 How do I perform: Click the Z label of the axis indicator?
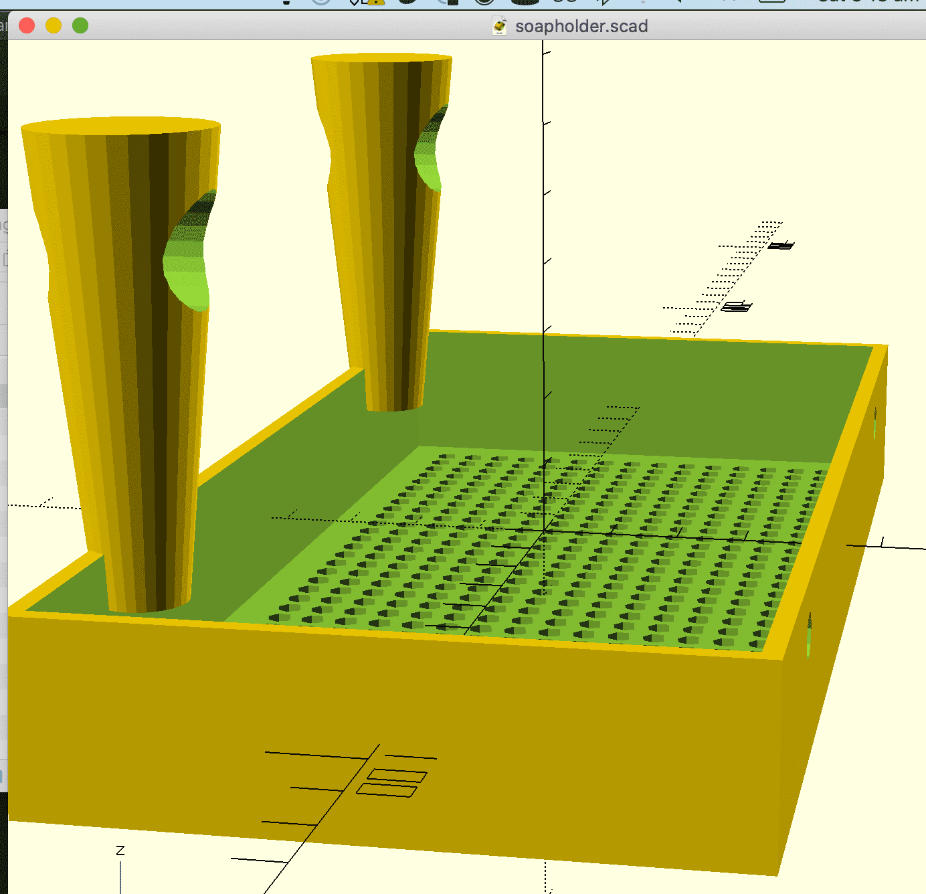pos(120,851)
